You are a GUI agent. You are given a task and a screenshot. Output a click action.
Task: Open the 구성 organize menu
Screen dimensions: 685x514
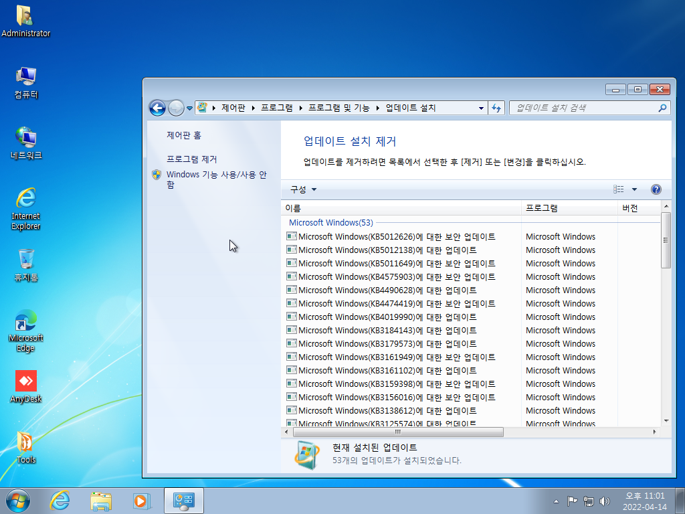303,189
